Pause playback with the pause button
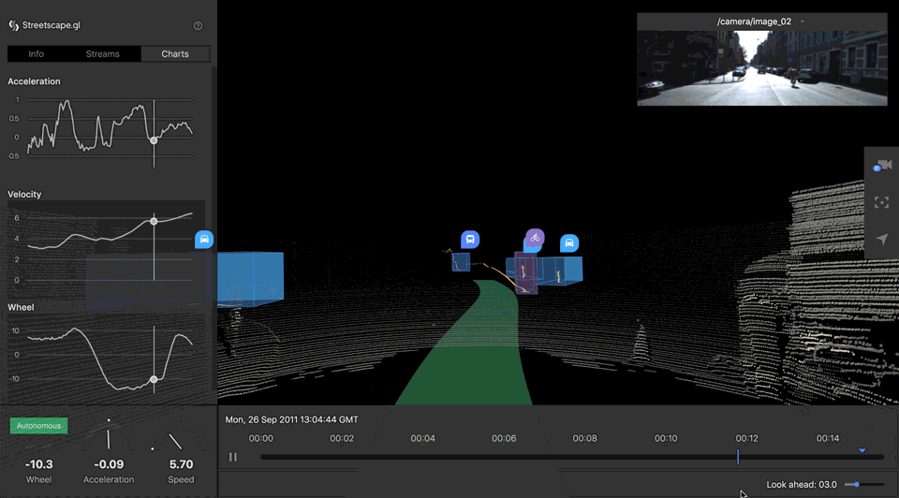This screenshot has width=899, height=498. pyautogui.click(x=233, y=457)
